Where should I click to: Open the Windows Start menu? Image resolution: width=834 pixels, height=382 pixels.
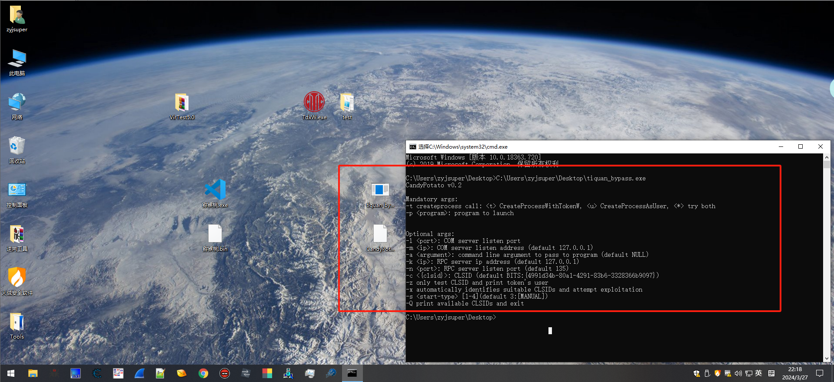11,373
